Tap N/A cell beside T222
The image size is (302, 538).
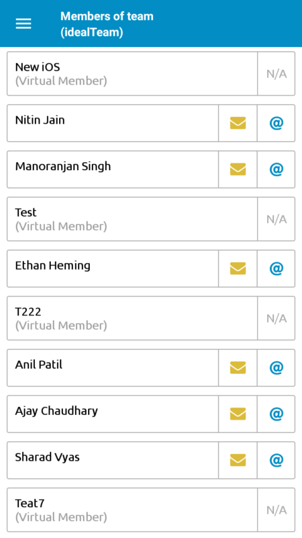[276, 318]
